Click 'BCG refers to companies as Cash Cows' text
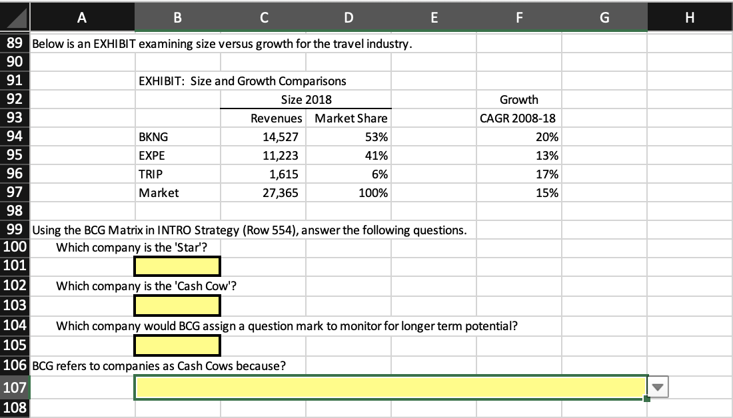 (x=159, y=365)
